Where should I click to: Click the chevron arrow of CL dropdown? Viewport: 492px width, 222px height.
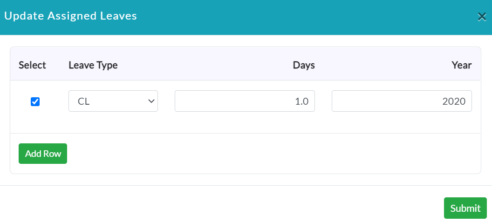151,101
